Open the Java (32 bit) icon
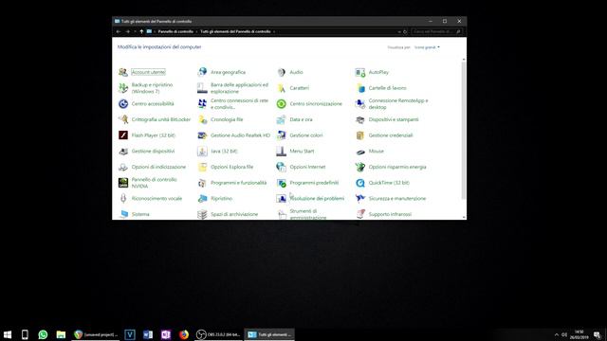Viewport: 607px width, 341px height. coord(202,152)
